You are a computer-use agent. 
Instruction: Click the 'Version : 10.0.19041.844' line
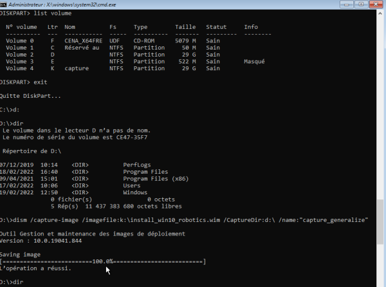[41, 241]
